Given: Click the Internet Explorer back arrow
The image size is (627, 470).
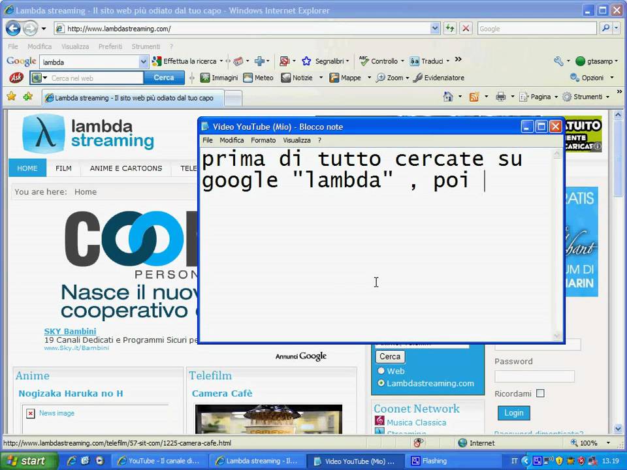Looking at the screenshot, I should pos(13,28).
